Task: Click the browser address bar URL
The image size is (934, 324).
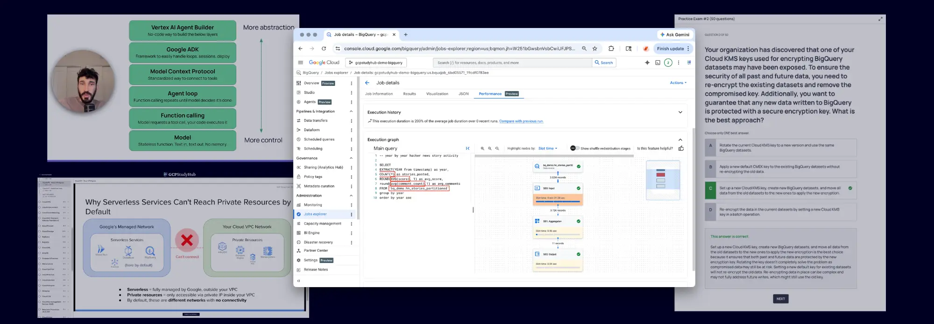Action: coord(460,49)
